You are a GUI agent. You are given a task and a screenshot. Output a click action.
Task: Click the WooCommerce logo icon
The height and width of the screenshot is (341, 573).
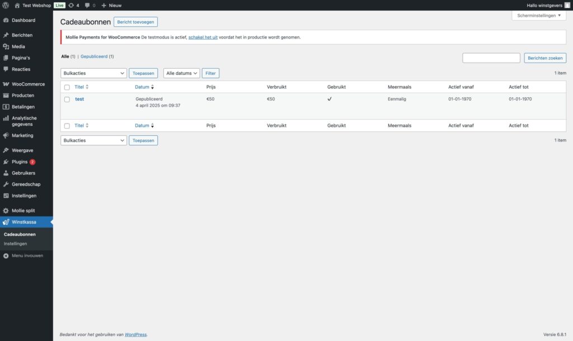pyautogui.click(x=6, y=84)
